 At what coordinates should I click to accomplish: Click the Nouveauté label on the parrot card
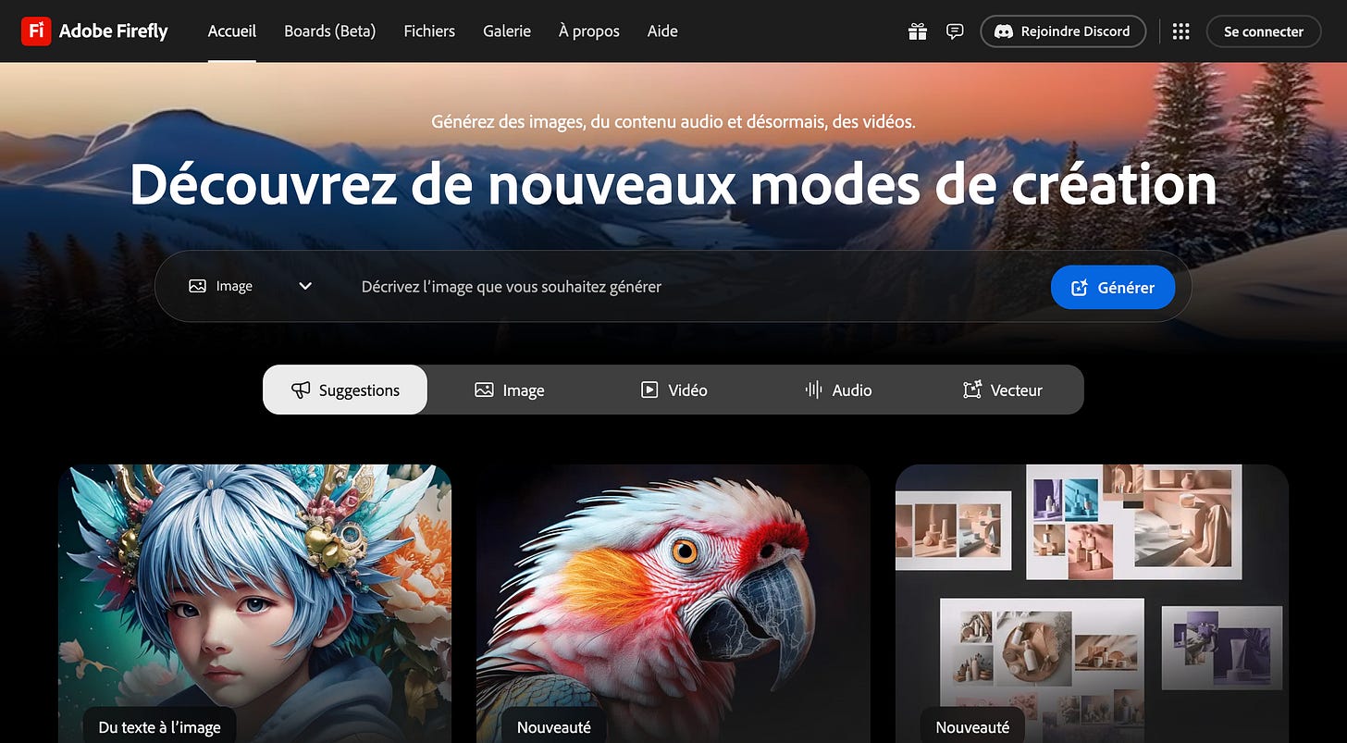click(554, 727)
